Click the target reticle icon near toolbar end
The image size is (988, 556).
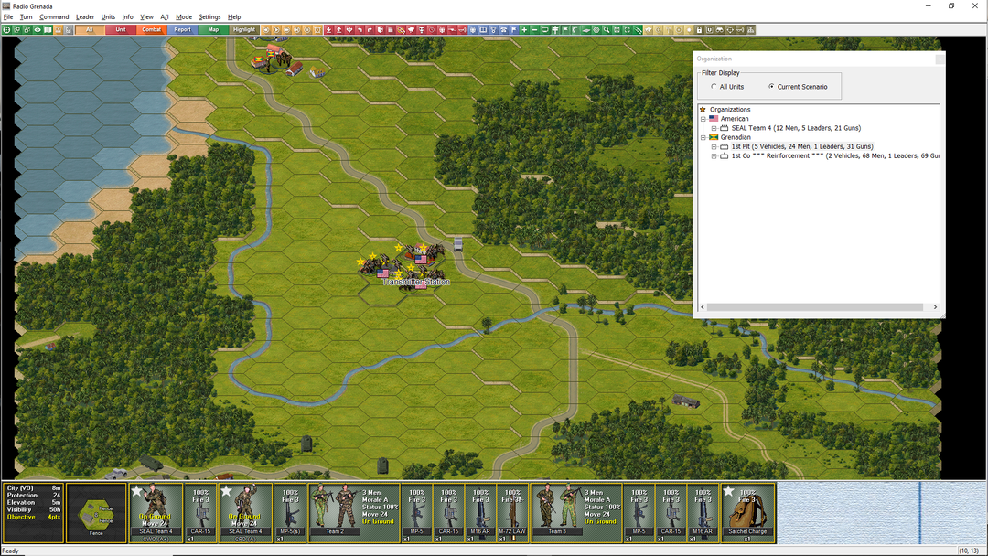(730, 29)
